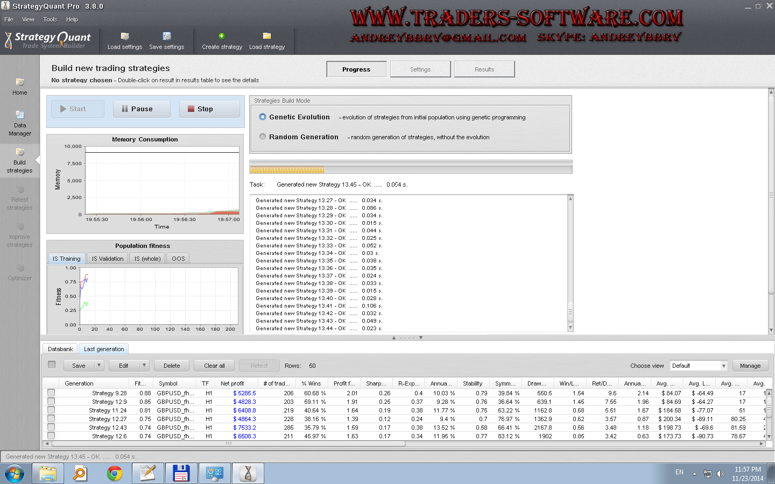Open the Tools menu

point(50,19)
